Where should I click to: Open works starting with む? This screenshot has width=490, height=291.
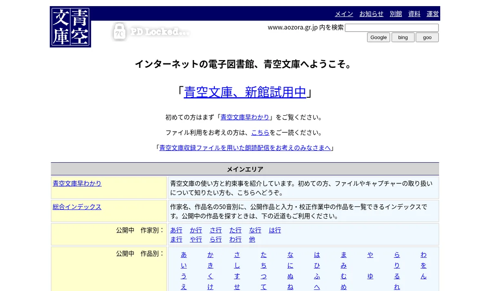click(x=343, y=276)
